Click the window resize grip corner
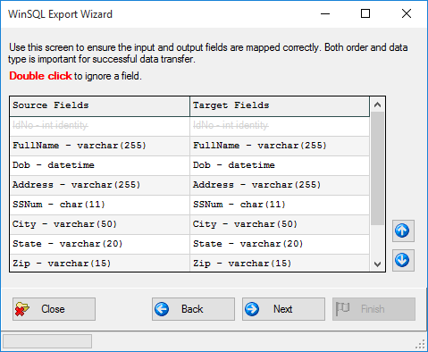428x352 pixels. point(421,345)
